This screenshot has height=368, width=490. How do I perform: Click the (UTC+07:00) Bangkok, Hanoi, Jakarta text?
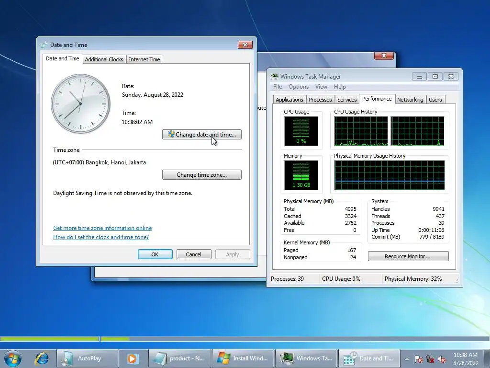(100, 162)
